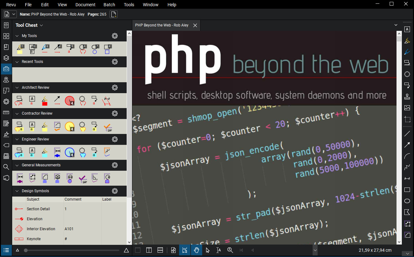Select the Image tool in right toolbar
The height and width of the screenshot is (257, 414).
[407, 108]
